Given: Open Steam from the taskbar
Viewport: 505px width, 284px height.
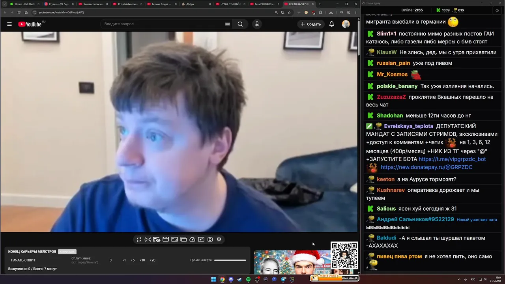Looking at the screenshot, I should coord(239,279).
